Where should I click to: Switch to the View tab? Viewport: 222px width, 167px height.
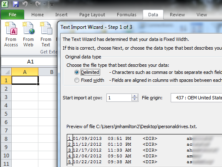pos(202,15)
